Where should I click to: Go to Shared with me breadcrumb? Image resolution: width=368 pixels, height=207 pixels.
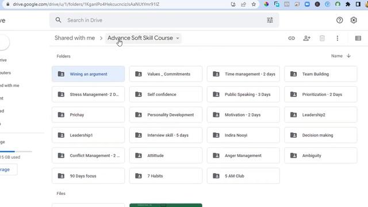tap(75, 38)
